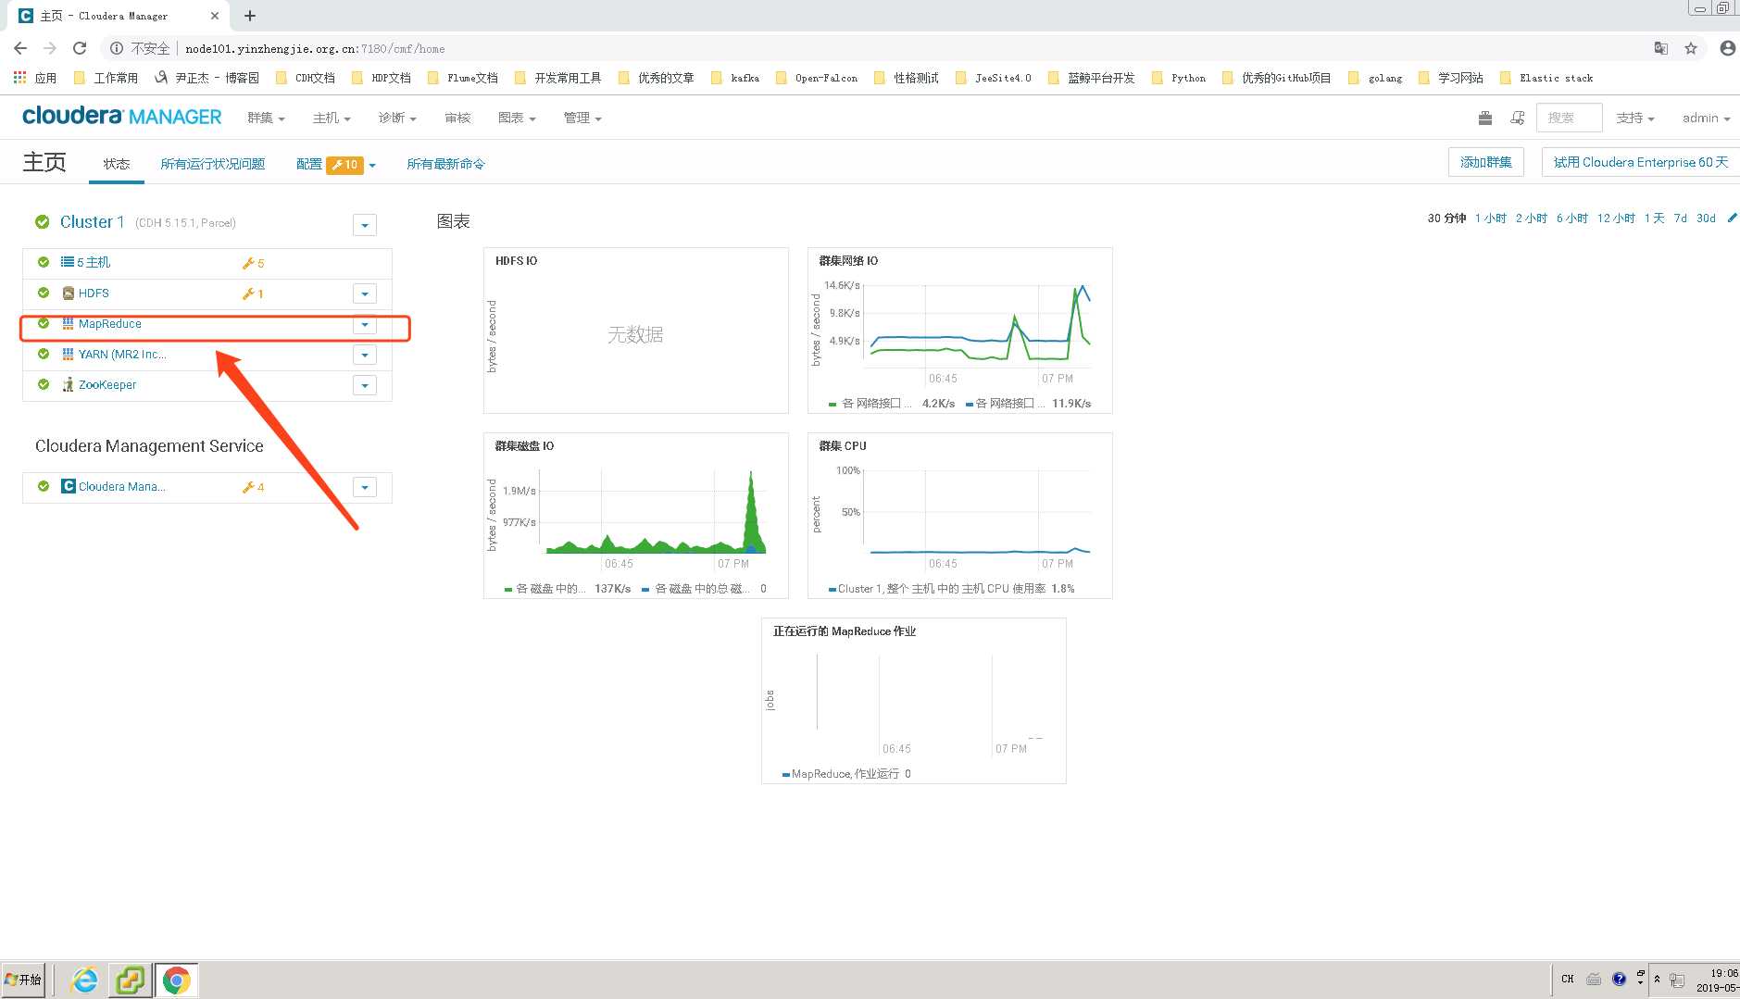Click the HDFS service icon
The image size is (1740, 999).
coord(68,293)
